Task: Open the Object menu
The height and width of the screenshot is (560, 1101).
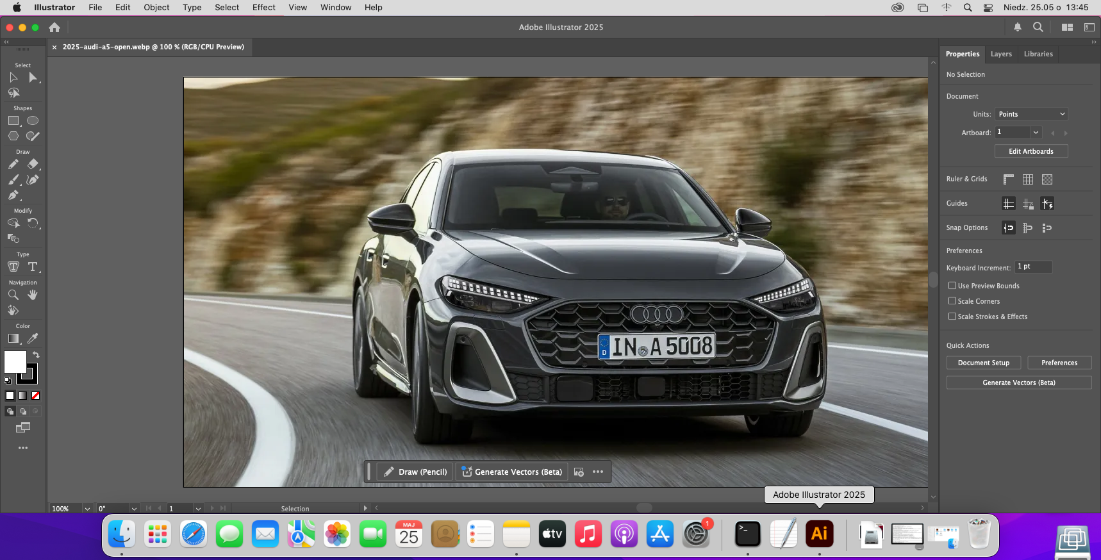Action: (x=156, y=8)
